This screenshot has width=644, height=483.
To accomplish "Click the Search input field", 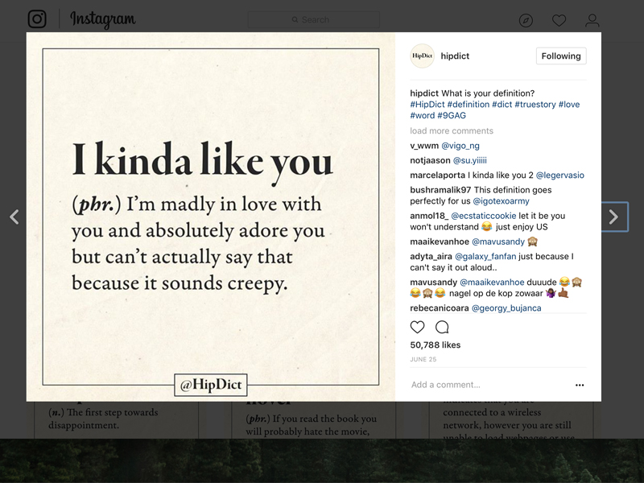I will tap(314, 19).
